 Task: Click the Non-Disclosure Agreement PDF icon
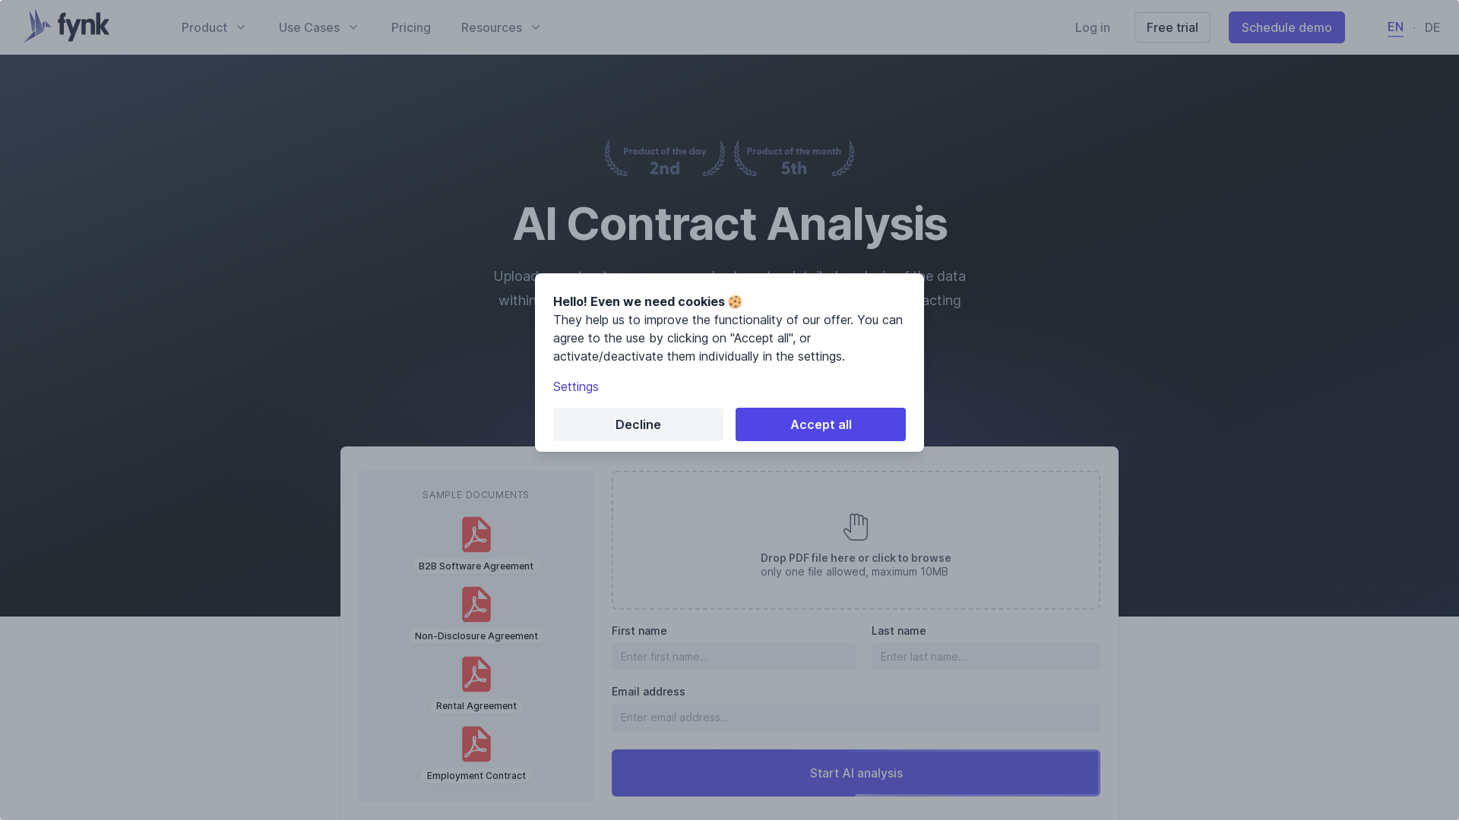coord(475,604)
